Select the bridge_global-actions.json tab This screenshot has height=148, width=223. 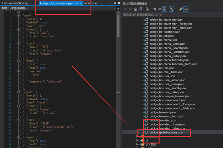tap(57, 3)
